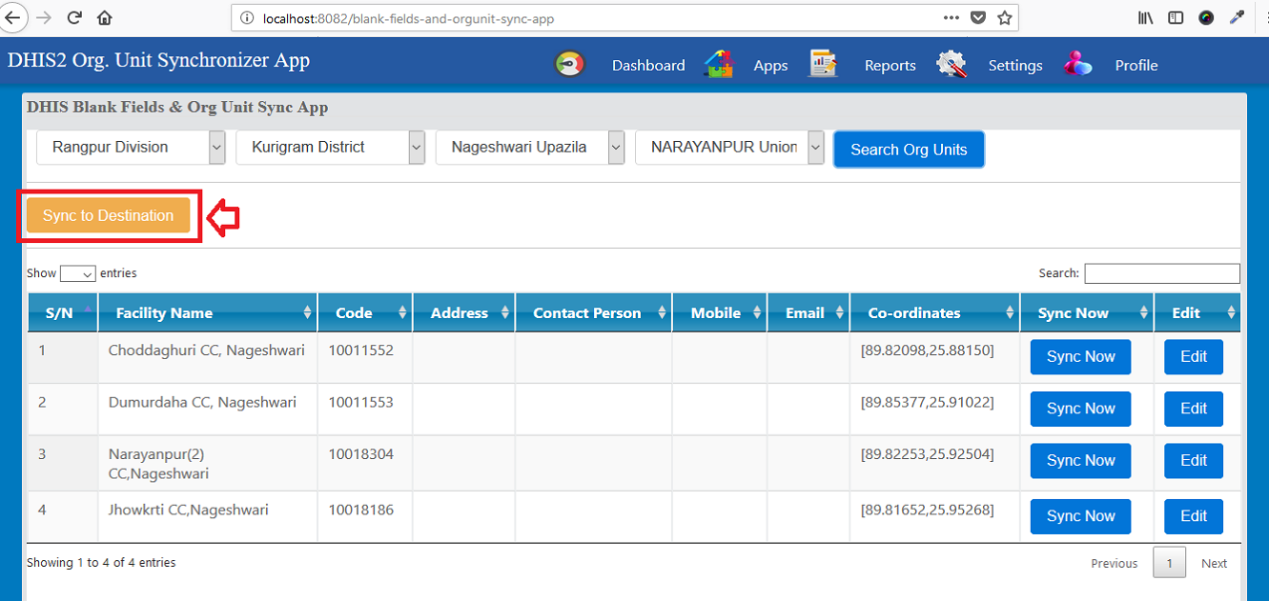Click the Save to Pocket icon
Screen dimensions: 1269x601
pyautogui.click(x=977, y=18)
